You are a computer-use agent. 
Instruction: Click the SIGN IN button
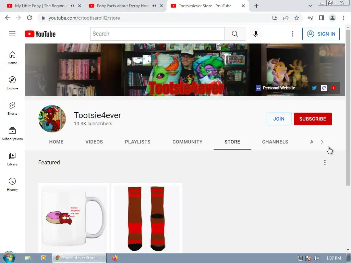(321, 34)
